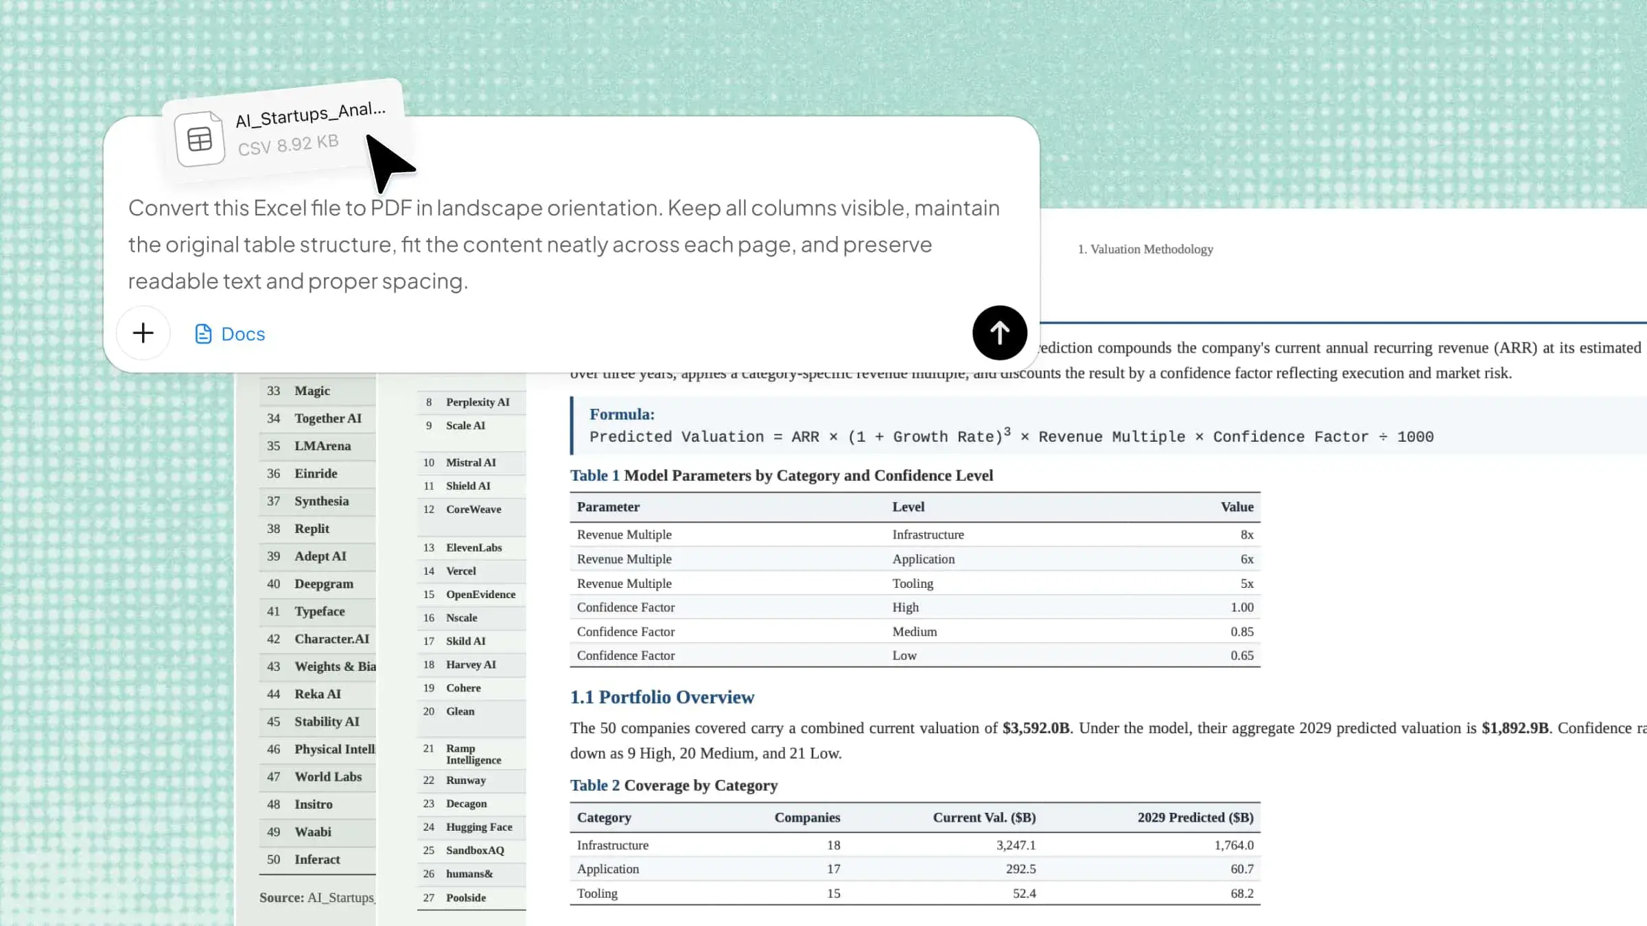
Task: Click the 'Formula:' label
Action: point(622,414)
